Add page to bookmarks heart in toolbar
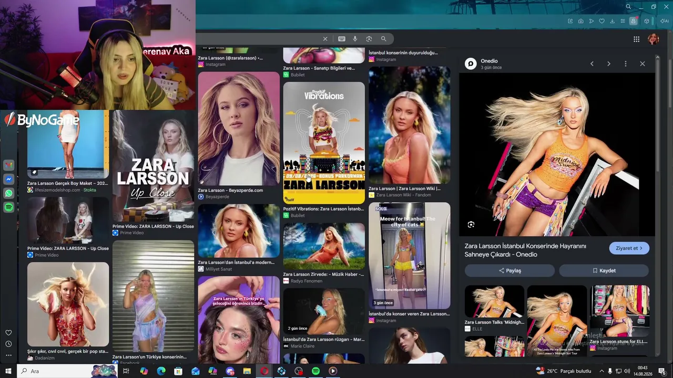This screenshot has width=673, height=378. [x=601, y=21]
